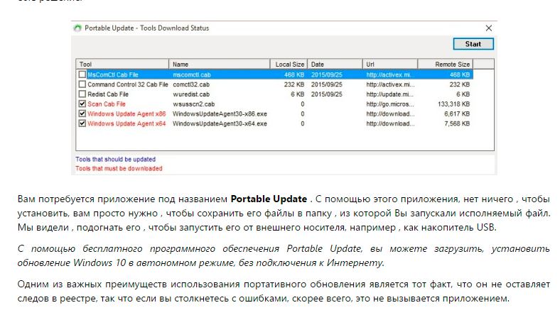This screenshot has height=315, width=560.
Task: Check the Command Control 32 Cab File checkbox
Action: (x=82, y=84)
